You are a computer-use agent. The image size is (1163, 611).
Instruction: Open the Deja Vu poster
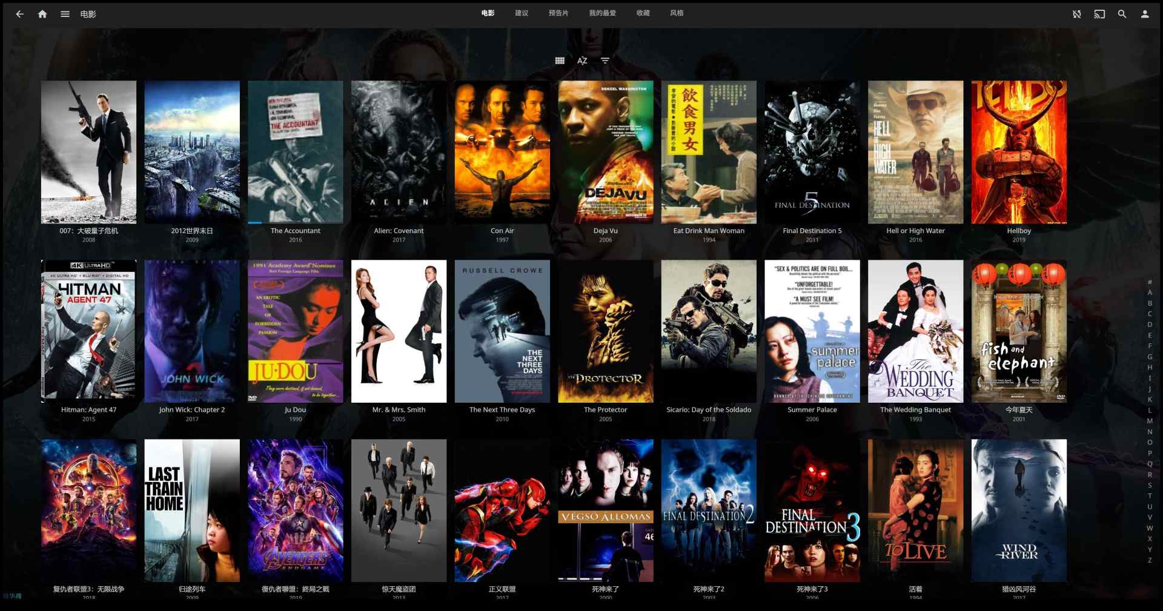605,152
